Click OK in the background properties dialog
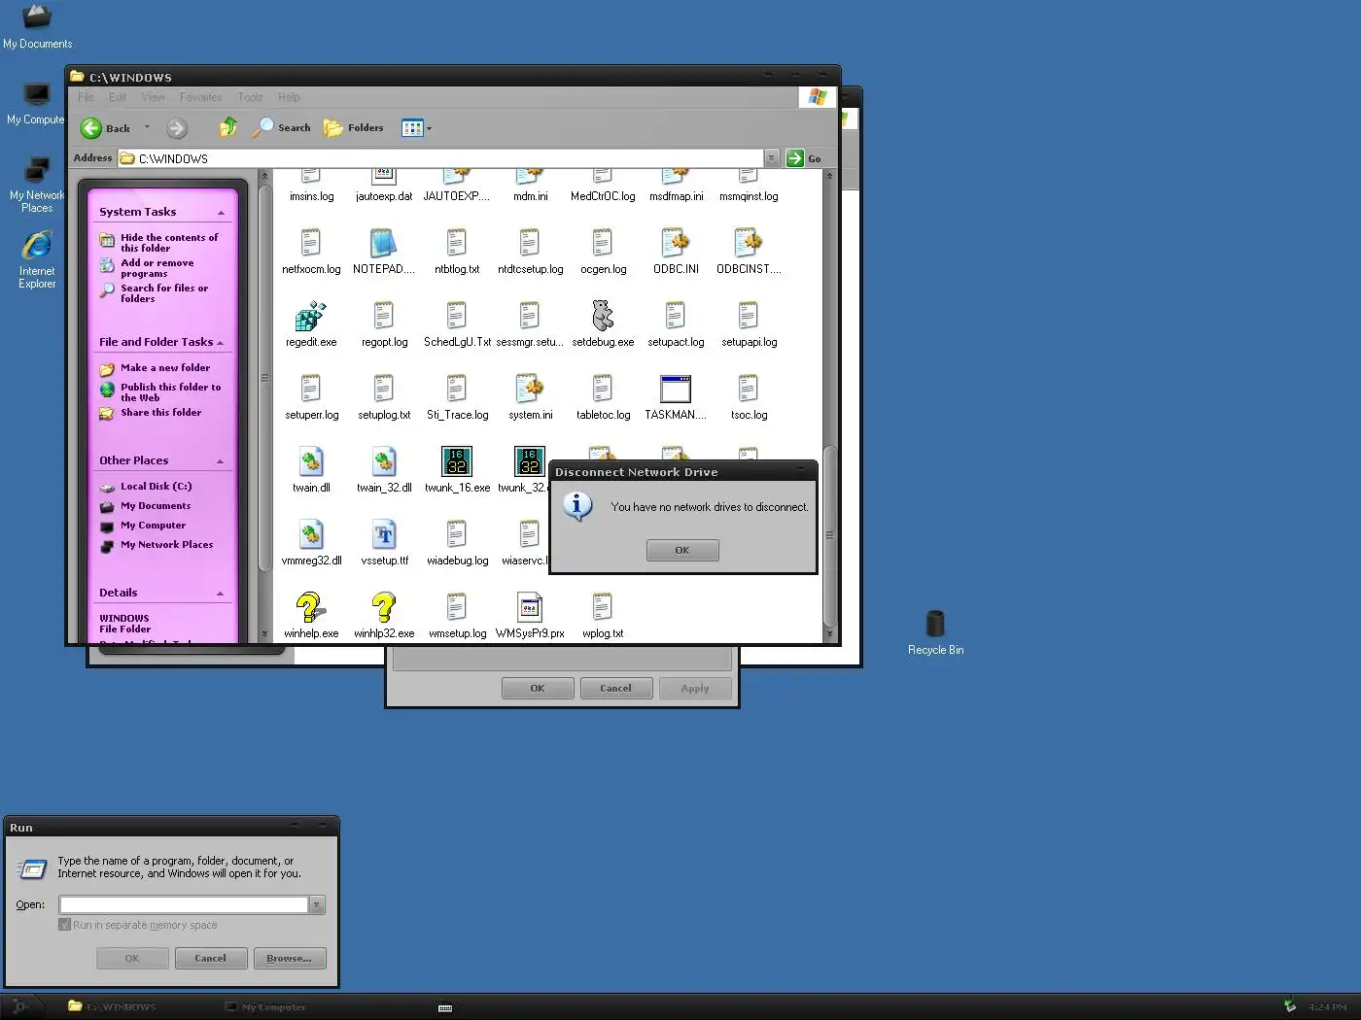The image size is (1361, 1020). point(538,689)
